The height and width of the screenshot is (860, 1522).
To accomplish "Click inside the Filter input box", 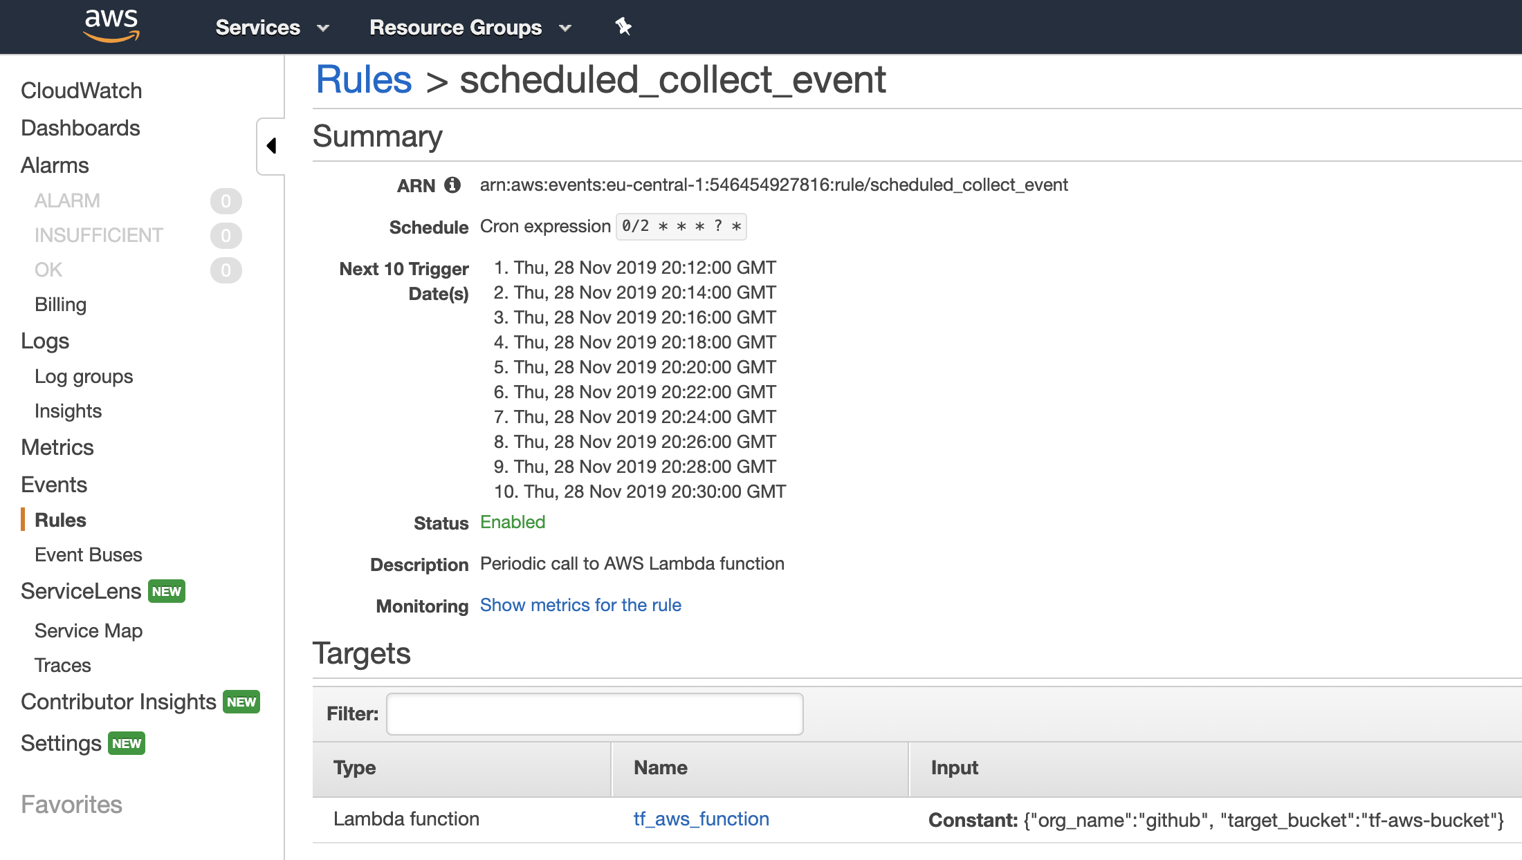I will pyautogui.click(x=594, y=713).
